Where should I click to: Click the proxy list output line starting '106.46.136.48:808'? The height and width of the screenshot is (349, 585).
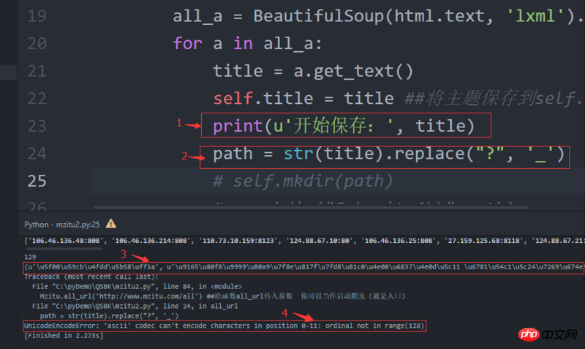pos(304,241)
